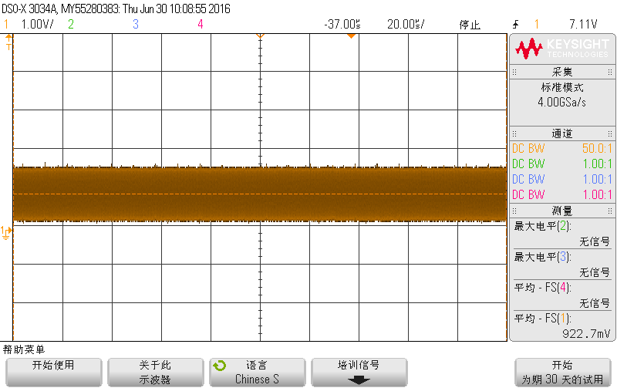Click the trigger level T marker at top left

8,42
